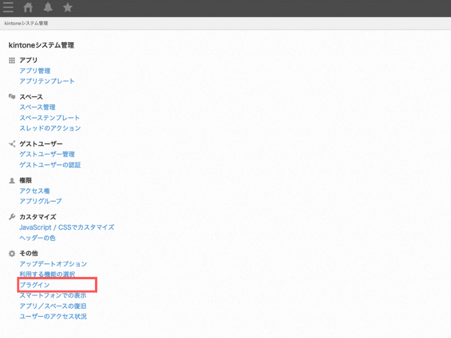
Task: Click the スペース section icon
Action: coord(12,97)
